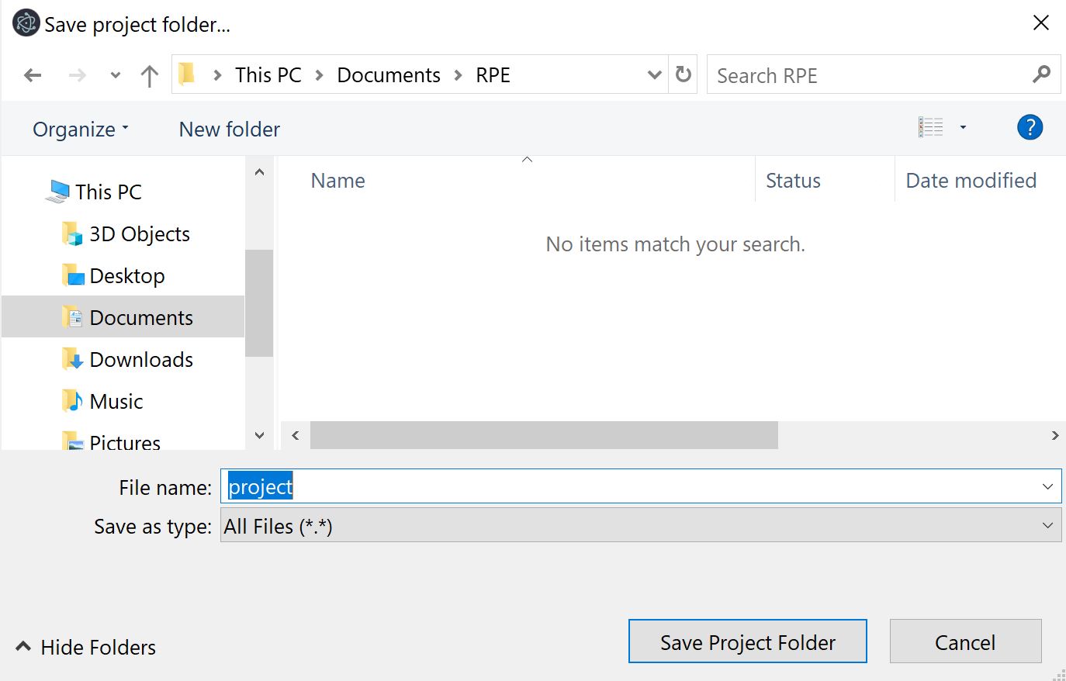Refresh the RPE folder view
Image resolution: width=1066 pixels, height=681 pixels.
click(x=684, y=74)
